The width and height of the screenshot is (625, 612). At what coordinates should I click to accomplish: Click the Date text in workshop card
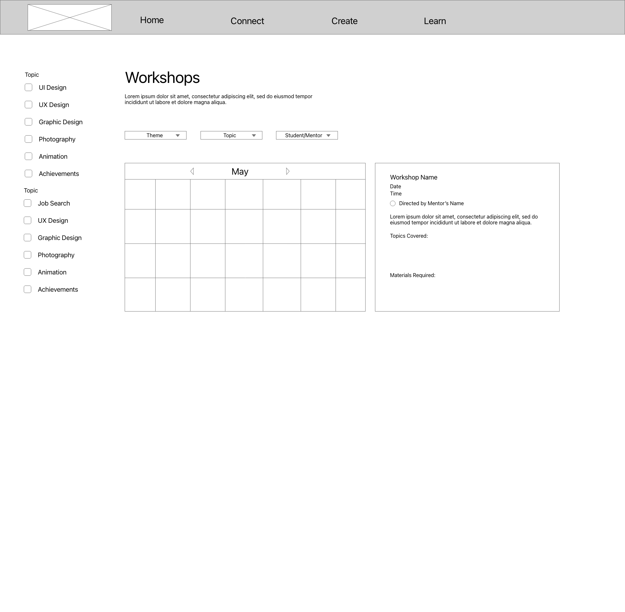pyautogui.click(x=396, y=187)
